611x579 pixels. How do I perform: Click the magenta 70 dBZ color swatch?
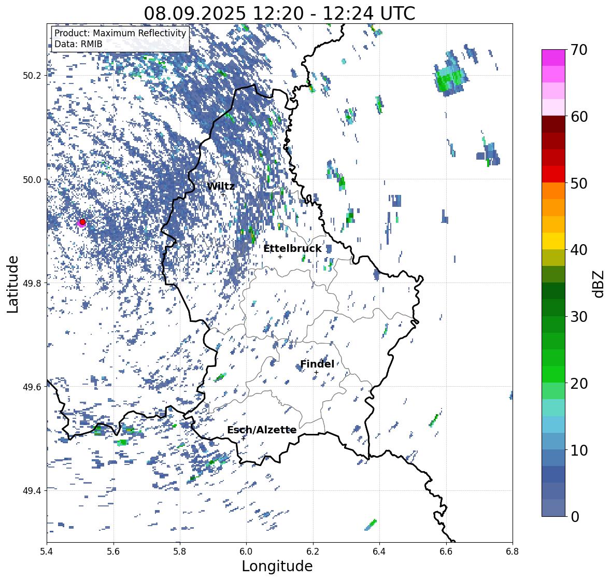pos(553,58)
